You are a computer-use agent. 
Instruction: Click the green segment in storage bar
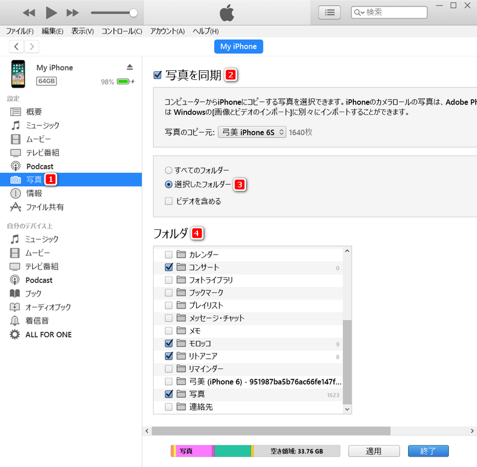(233, 451)
